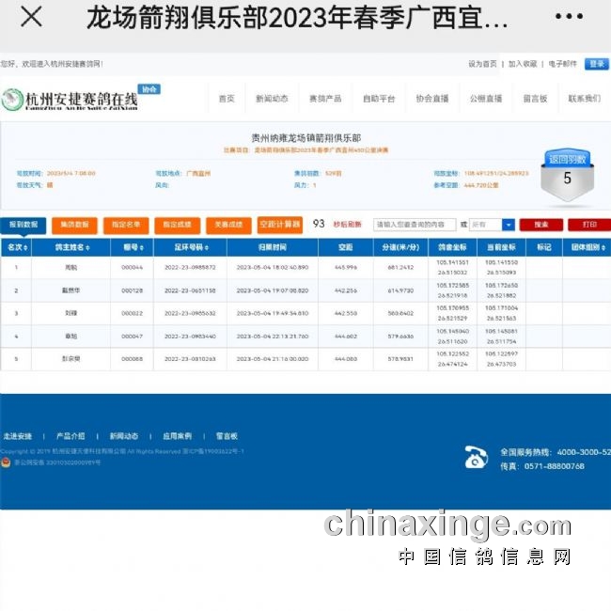Viewport: 611px width, 611px height.
Task: Sort table by 归巢时间 column
Action: pos(274,248)
